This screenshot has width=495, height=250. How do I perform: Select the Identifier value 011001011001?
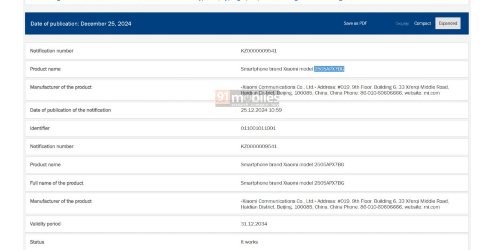[x=258, y=128]
